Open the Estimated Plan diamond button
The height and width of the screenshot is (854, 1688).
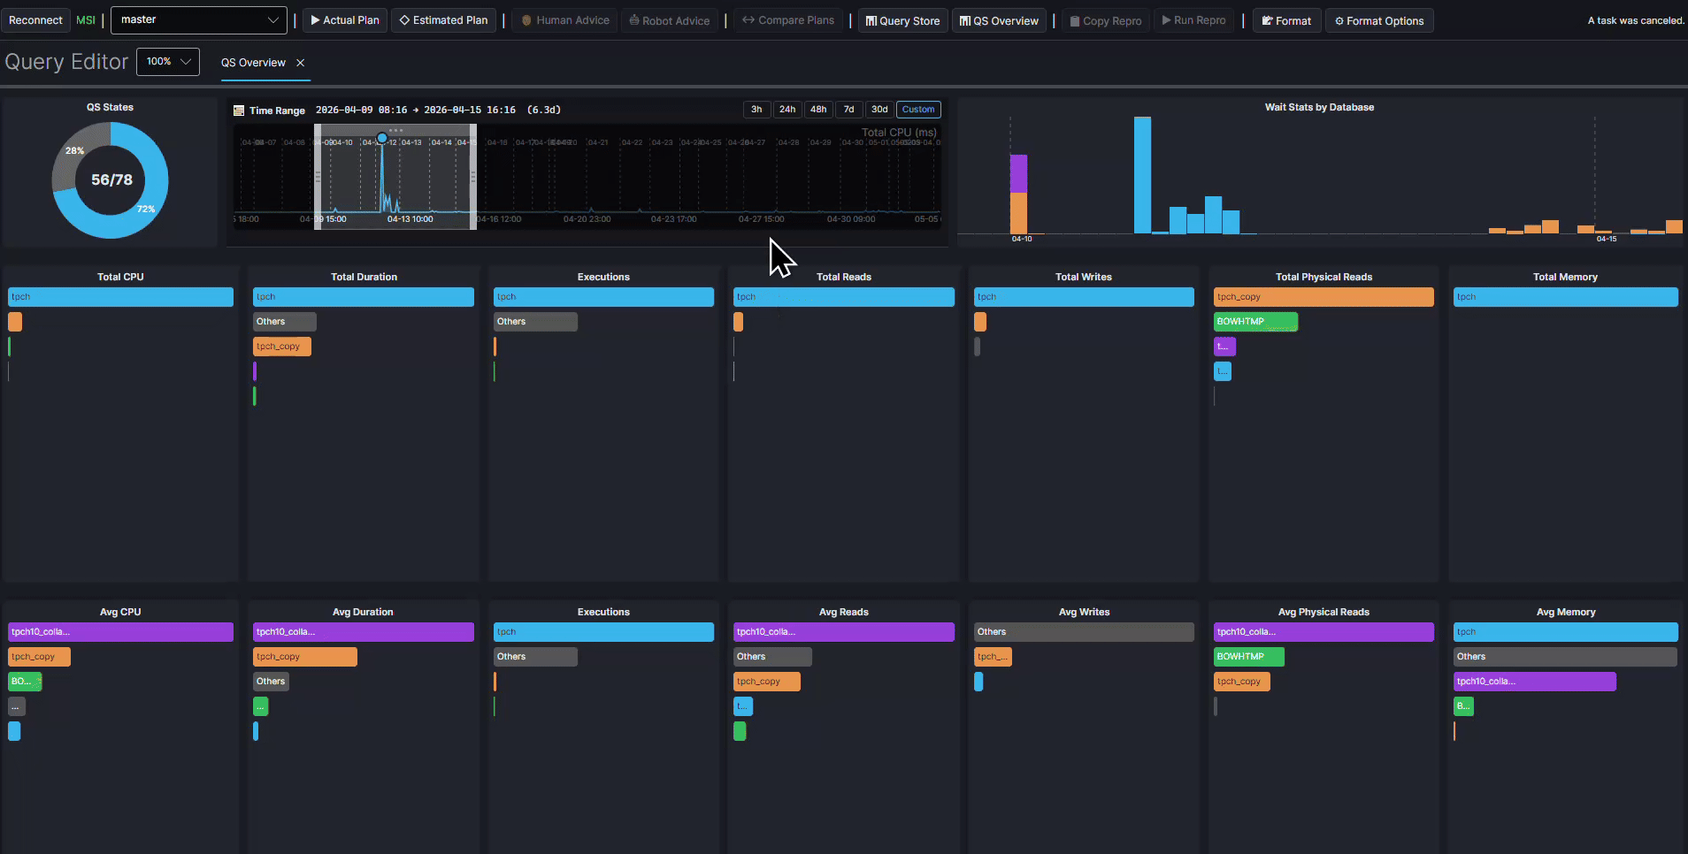click(x=443, y=20)
